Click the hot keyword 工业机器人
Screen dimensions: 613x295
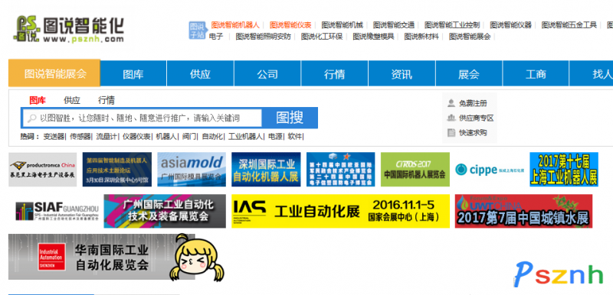pos(245,137)
